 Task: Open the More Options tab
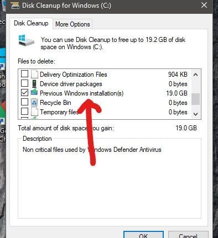tap(72, 24)
